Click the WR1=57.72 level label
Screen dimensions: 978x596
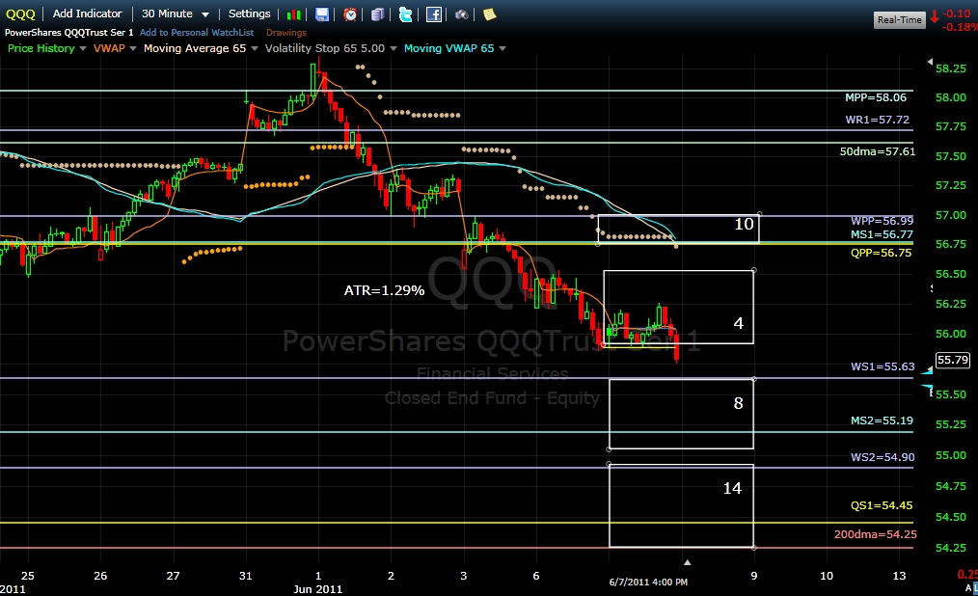(x=877, y=120)
